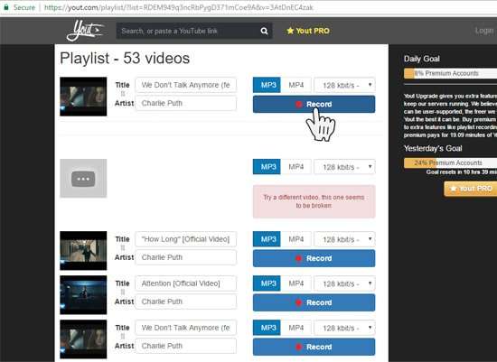Screen dimensions: 497x362
Task: Edit artist field of first We Don't Talk Anymore
Action: tap(186, 103)
